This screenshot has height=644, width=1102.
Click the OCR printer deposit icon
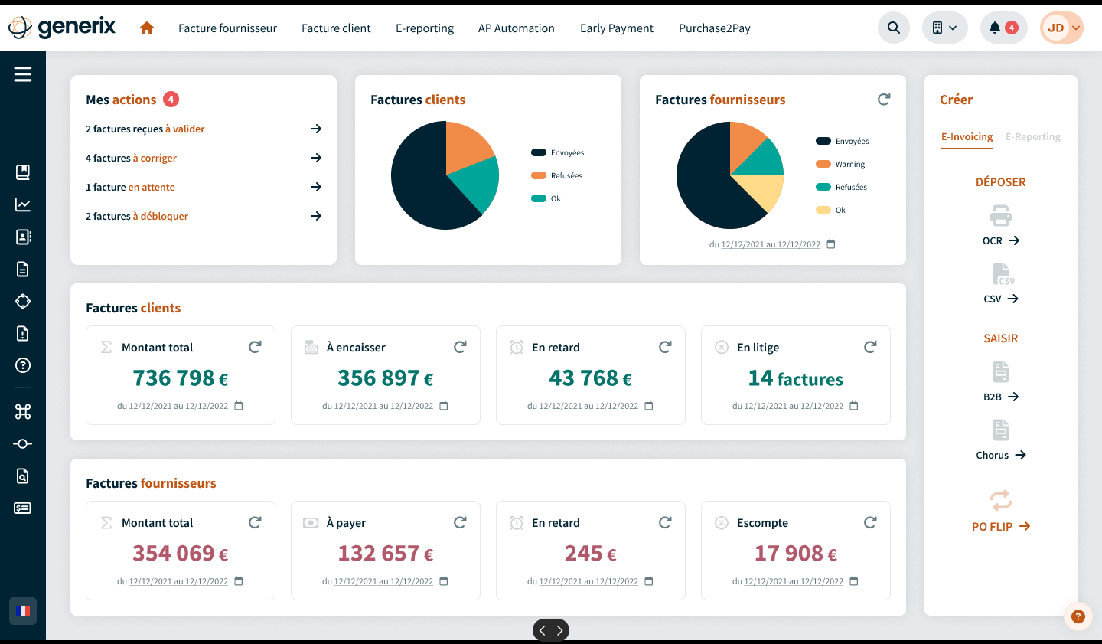1000,216
